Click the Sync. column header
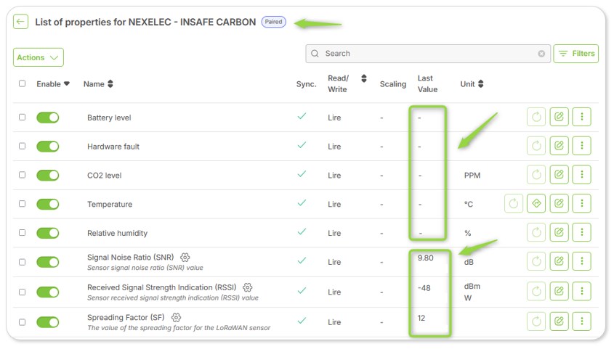Image resolution: width=614 pixels, height=349 pixels. 306,84
